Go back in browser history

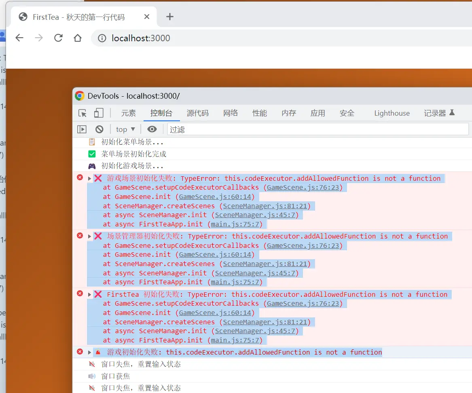point(19,38)
